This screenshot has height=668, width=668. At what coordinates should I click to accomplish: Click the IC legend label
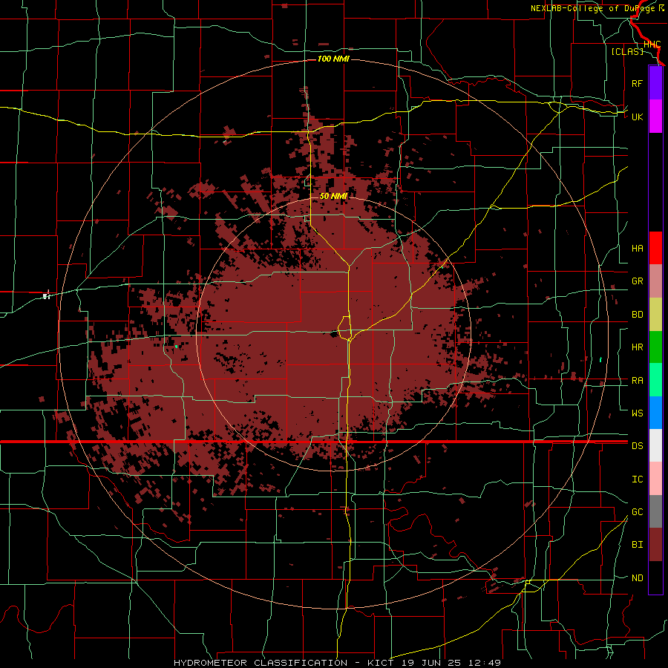point(637,479)
